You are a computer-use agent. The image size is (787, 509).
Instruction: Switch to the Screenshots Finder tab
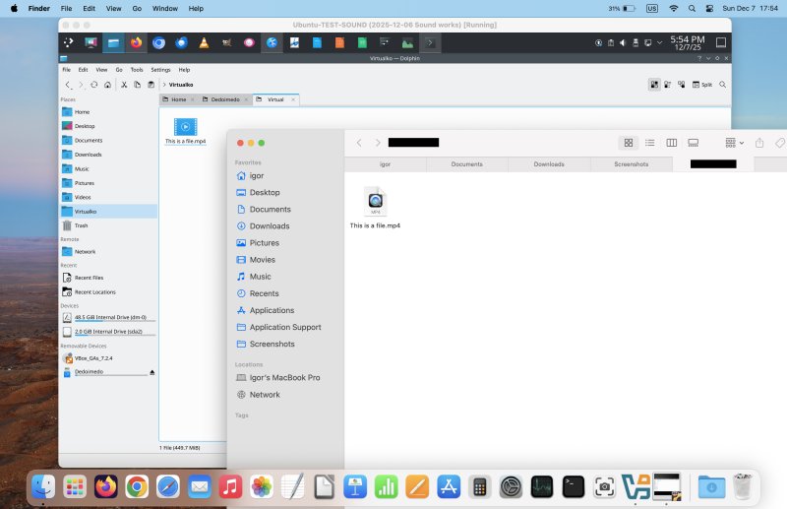coord(631,164)
